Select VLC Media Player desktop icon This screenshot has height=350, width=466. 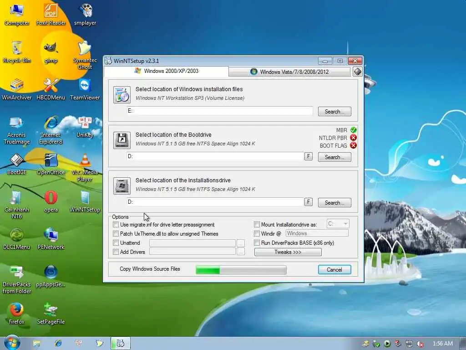click(85, 167)
